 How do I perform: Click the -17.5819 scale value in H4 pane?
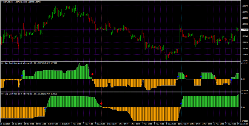[245, 121]
